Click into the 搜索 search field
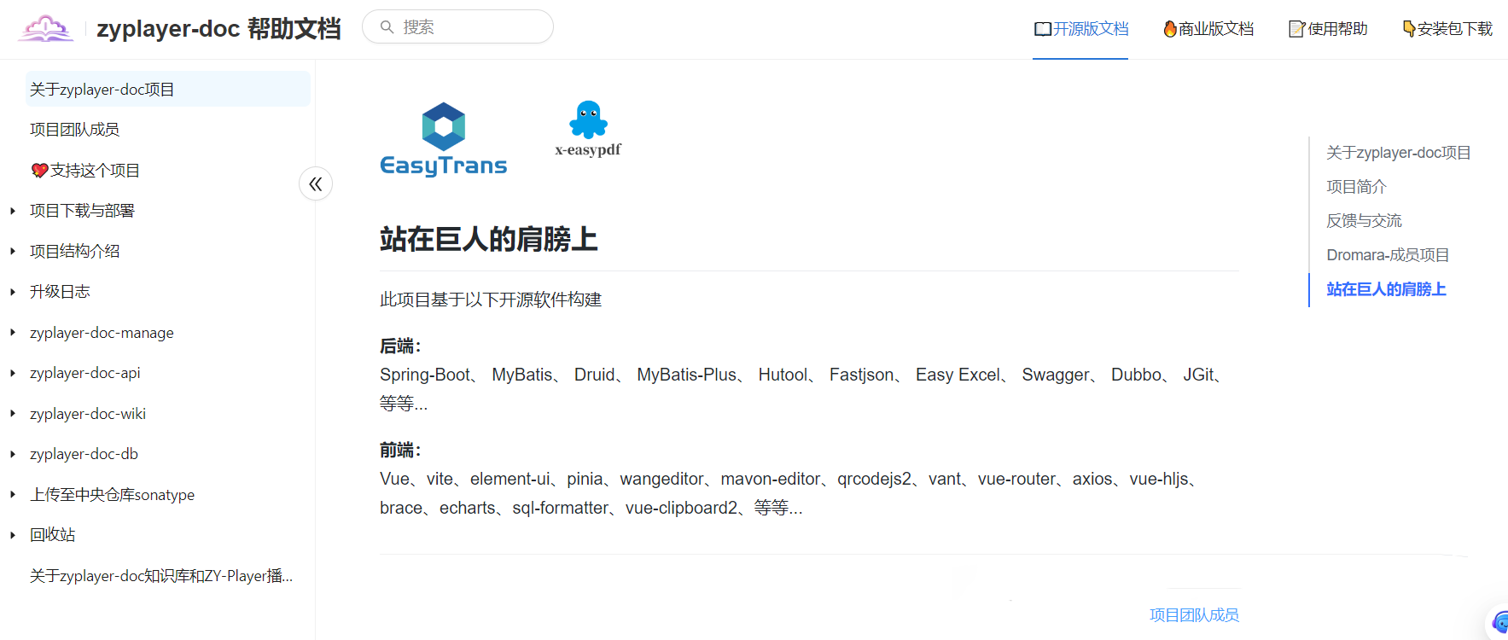This screenshot has width=1508, height=640. click(469, 27)
